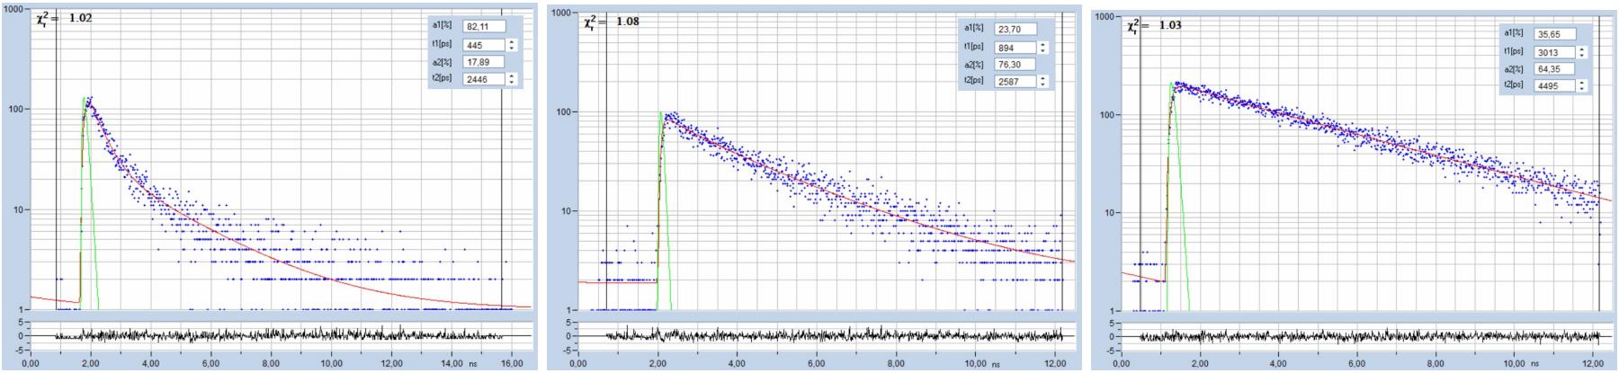Click the a1[%] field showing 35,65
This screenshot has width=1619, height=373.
1554,34
